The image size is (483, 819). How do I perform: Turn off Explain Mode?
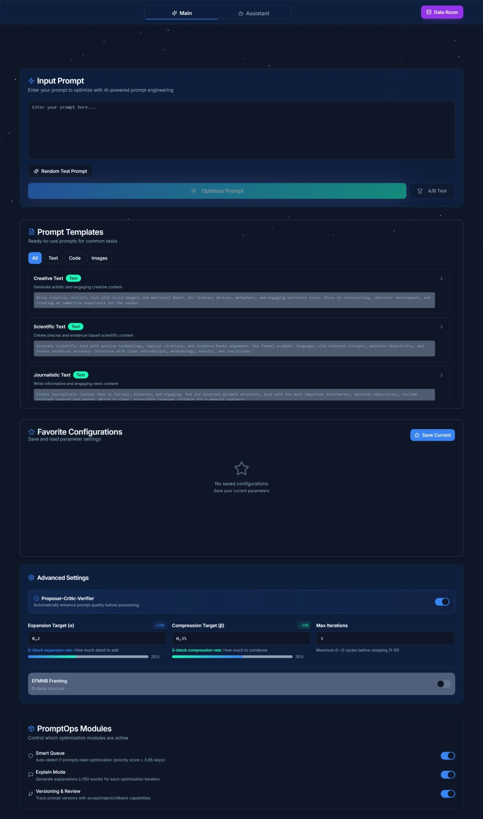point(448,775)
